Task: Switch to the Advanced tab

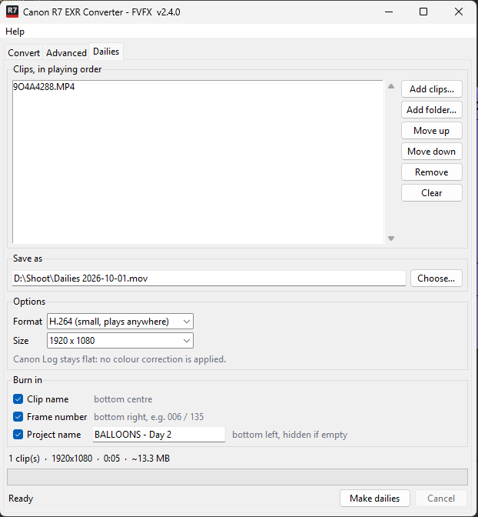Action: [x=66, y=53]
